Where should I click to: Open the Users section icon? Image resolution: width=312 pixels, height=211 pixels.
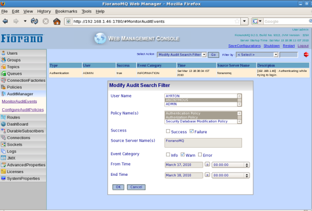pos(3,53)
